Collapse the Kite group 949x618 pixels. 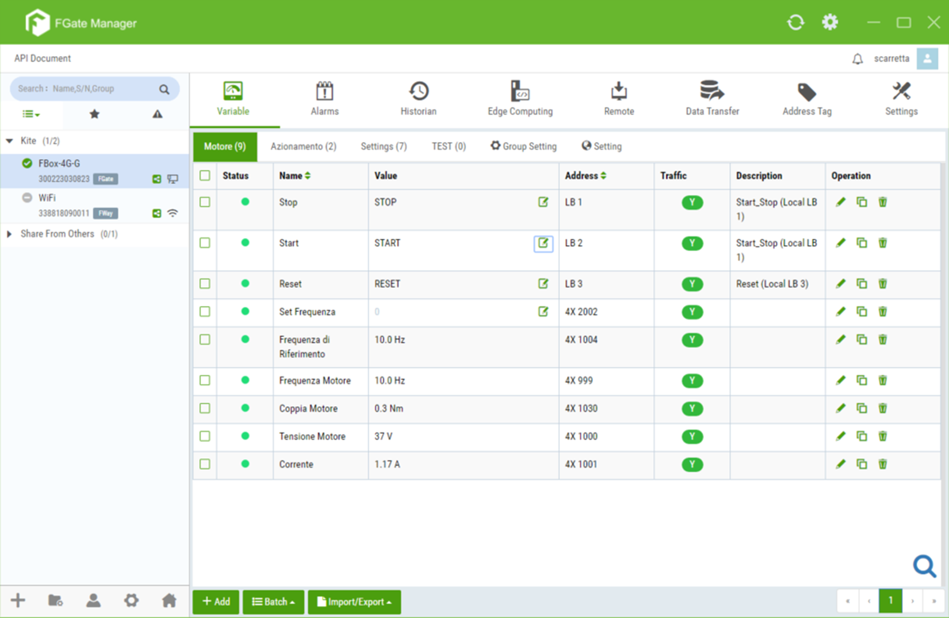[9, 141]
